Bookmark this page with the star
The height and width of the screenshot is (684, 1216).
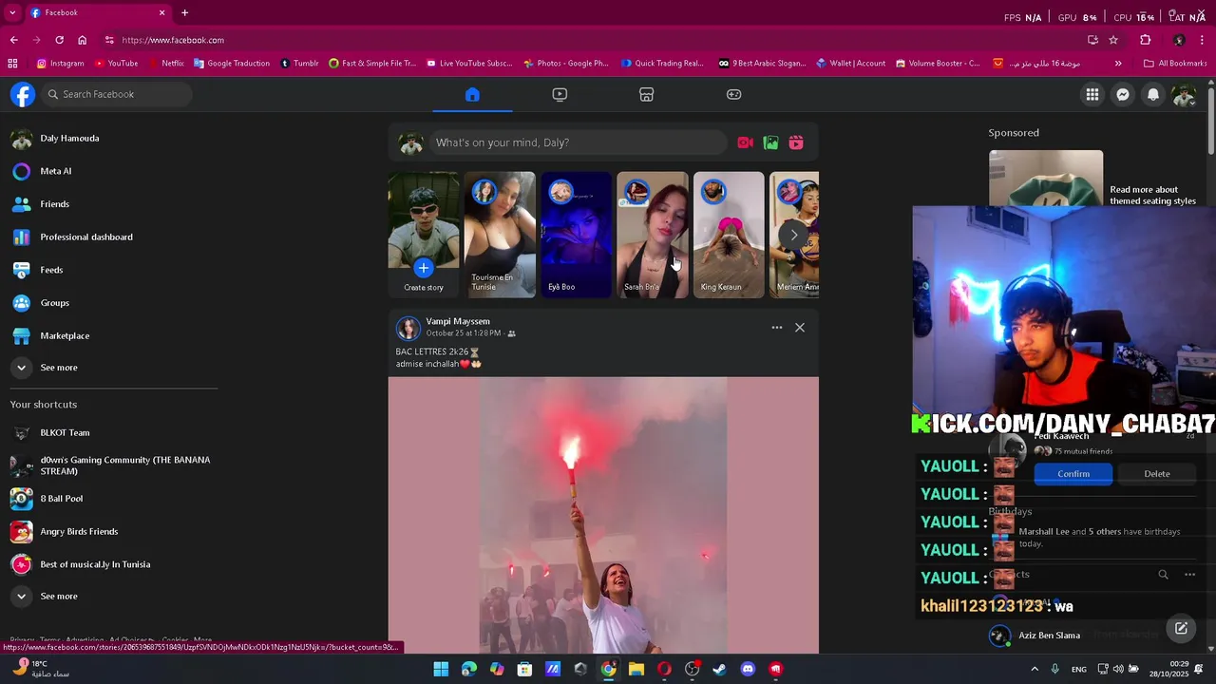[x=1113, y=40]
